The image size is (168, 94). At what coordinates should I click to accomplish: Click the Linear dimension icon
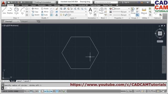(x=95, y=9)
